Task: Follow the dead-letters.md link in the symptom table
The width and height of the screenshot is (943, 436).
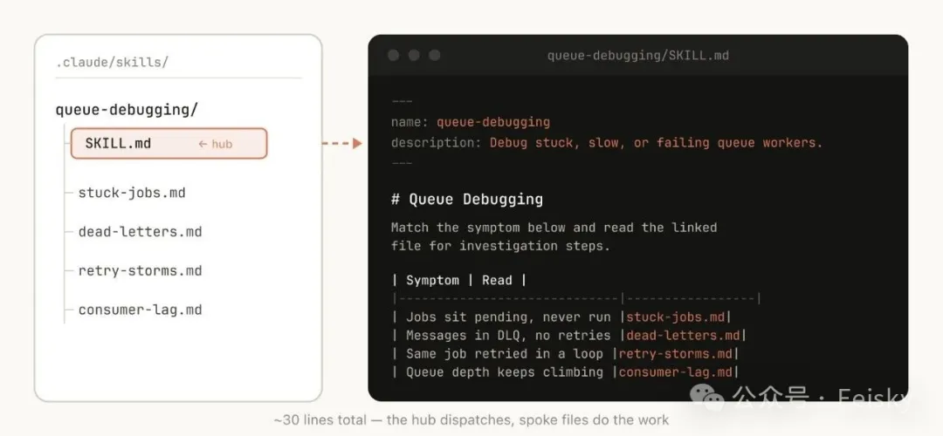Action: pyautogui.click(x=685, y=335)
